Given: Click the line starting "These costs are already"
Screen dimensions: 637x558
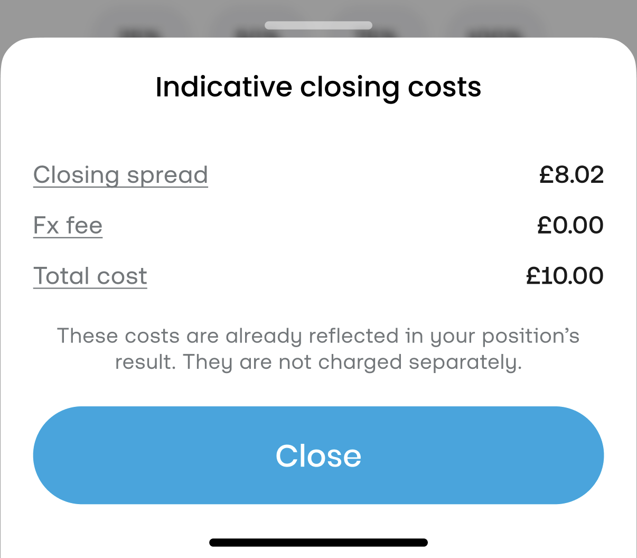Looking at the screenshot, I should [x=318, y=336].
